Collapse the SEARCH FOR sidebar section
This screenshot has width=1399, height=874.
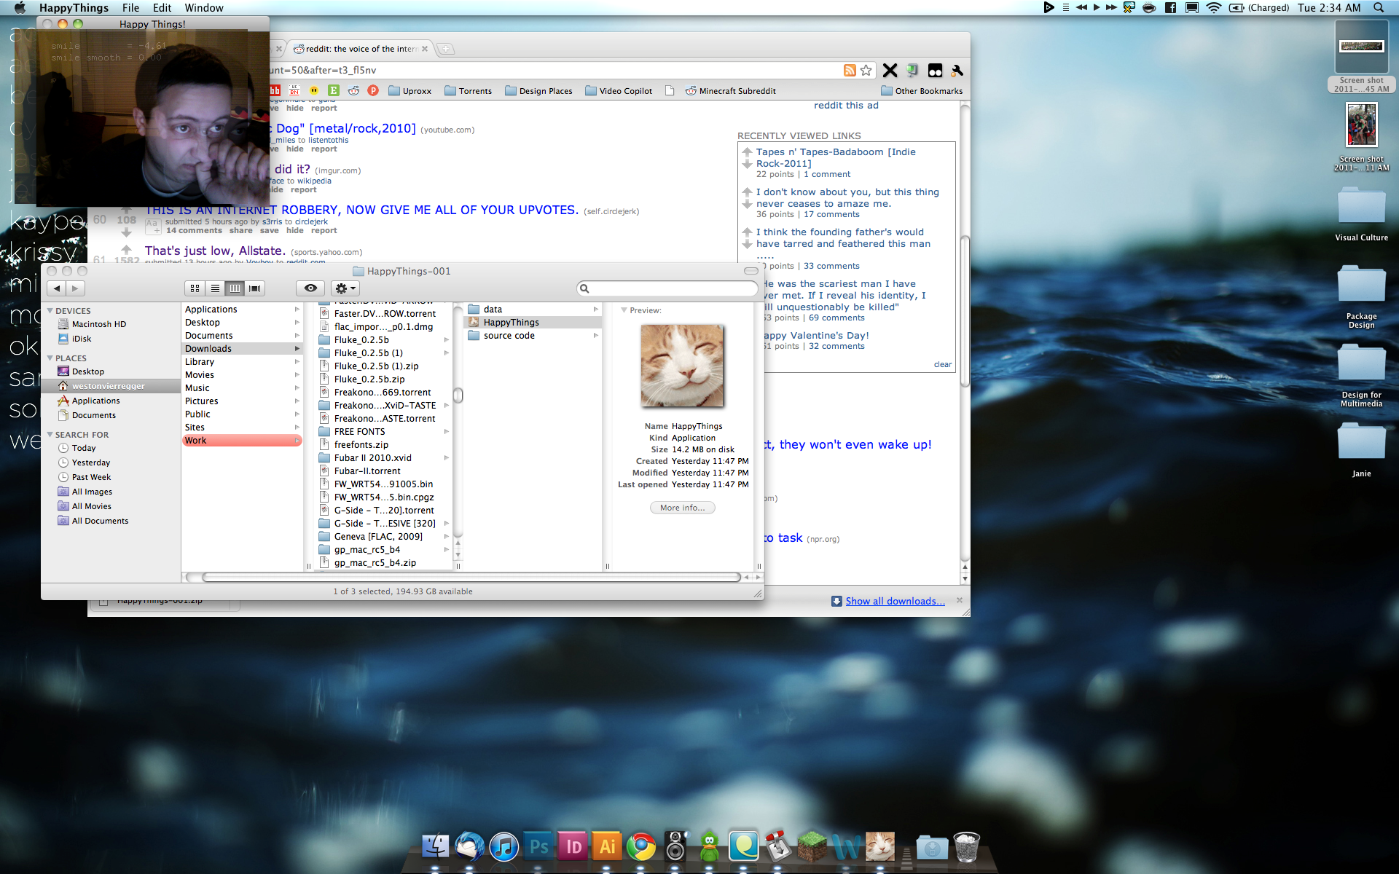(x=50, y=435)
